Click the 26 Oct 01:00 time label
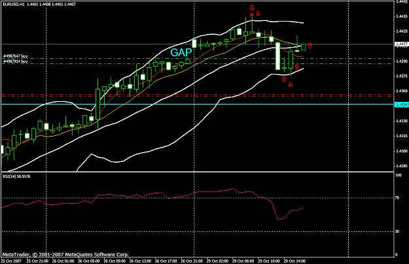 tap(63, 261)
